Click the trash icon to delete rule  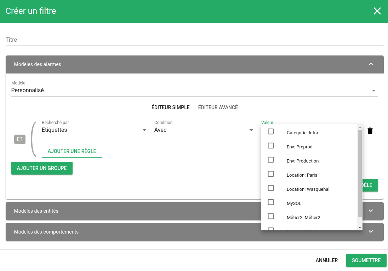[370, 131]
